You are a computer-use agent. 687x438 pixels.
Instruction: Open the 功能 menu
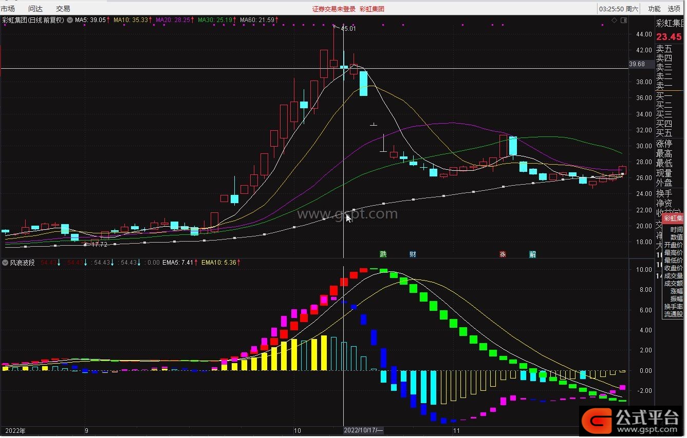pyautogui.click(x=654, y=9)
